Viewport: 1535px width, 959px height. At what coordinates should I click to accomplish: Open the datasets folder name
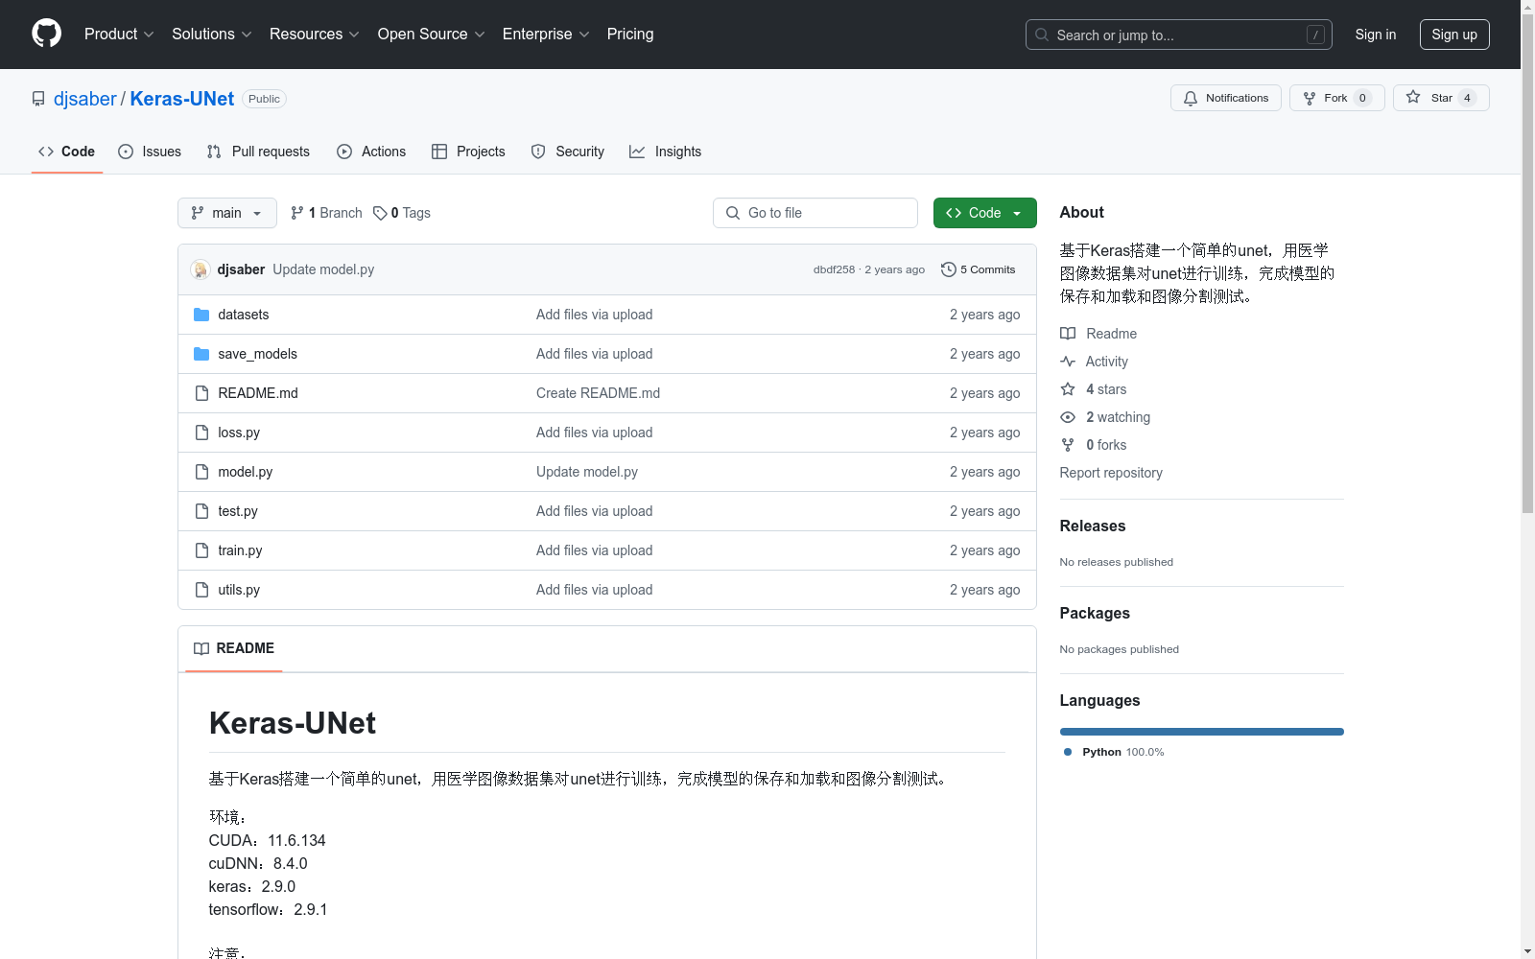(x=244, y=315)
